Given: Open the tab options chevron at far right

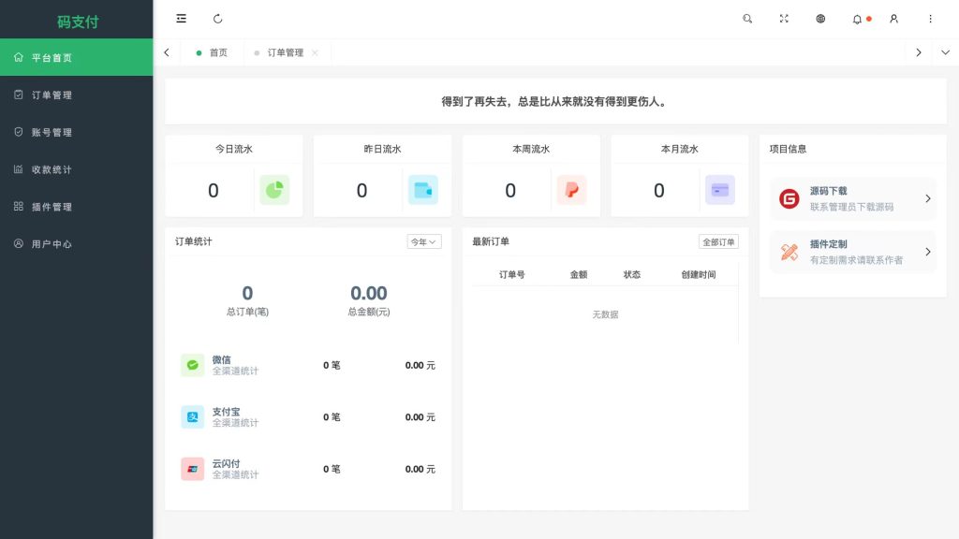Looking at the screenshot, I should pos(945,52).
